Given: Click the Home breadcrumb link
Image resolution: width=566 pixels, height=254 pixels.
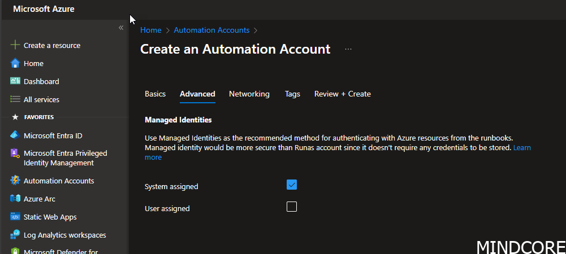Looking at the screenshot, I should point(150,30).
